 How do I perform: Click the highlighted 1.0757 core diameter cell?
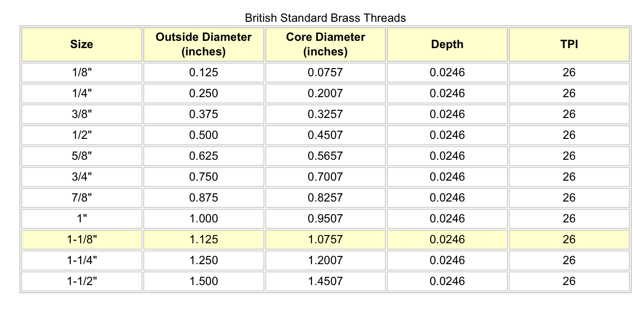tap(325, 240)
